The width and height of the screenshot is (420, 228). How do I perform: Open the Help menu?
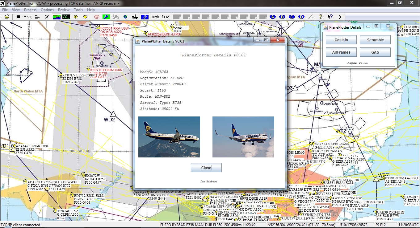(x=91, y=10)
